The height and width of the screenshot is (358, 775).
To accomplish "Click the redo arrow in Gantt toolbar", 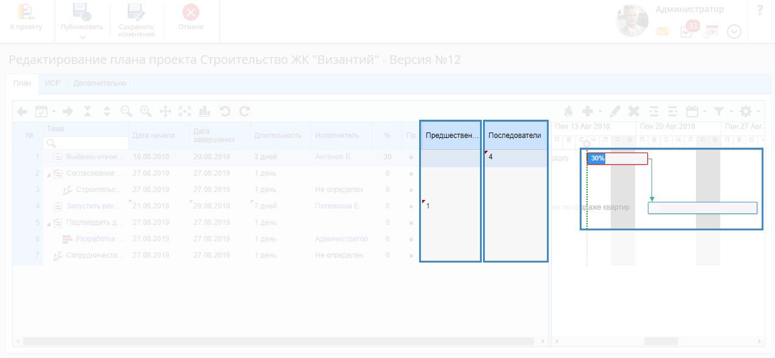I will (245, 111).
